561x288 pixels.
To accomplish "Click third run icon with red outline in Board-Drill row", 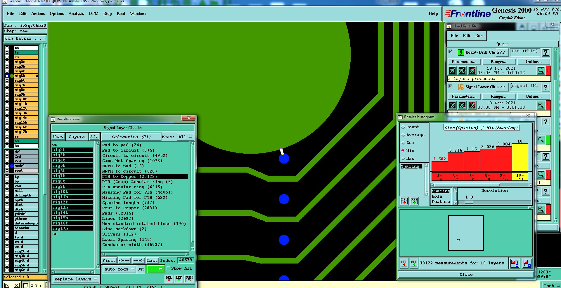I will (x=472, y=71).
